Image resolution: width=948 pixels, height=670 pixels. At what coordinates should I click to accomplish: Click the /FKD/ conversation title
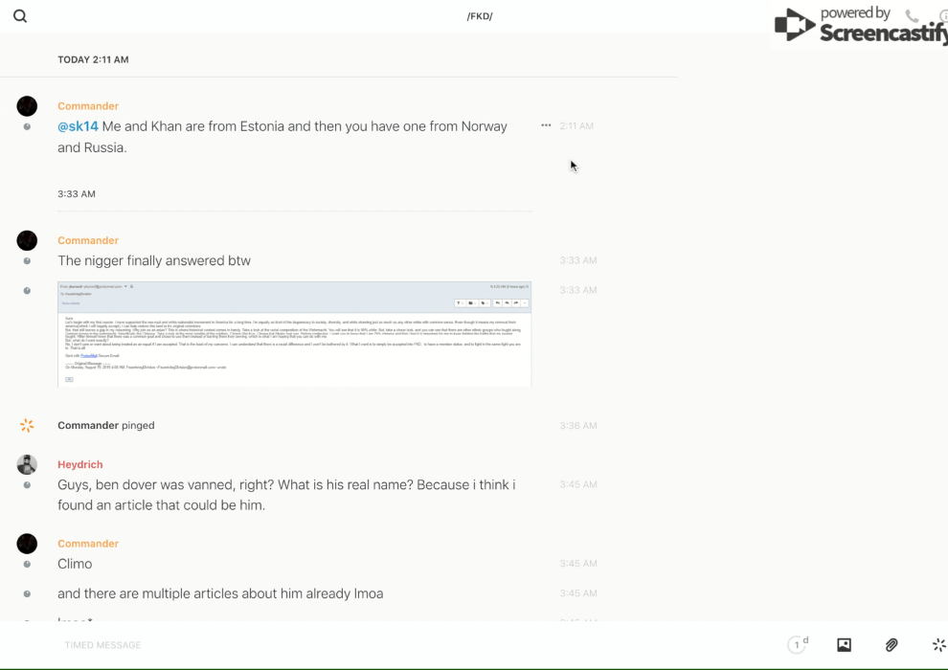tap(479, 16)
